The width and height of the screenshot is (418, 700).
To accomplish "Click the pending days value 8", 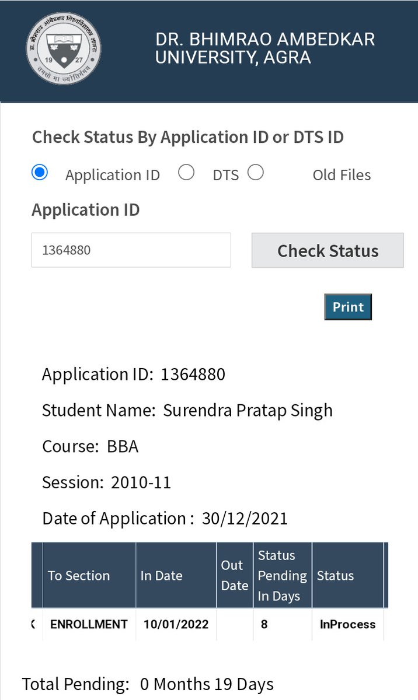I will [264, 624].
